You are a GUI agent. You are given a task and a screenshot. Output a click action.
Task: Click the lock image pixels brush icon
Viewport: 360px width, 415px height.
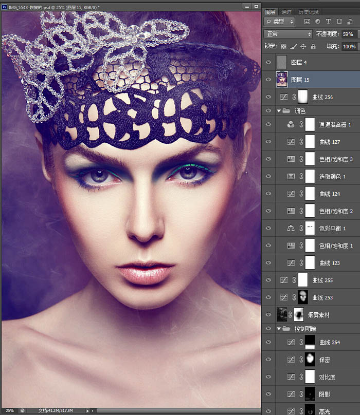tap(293, 47)
